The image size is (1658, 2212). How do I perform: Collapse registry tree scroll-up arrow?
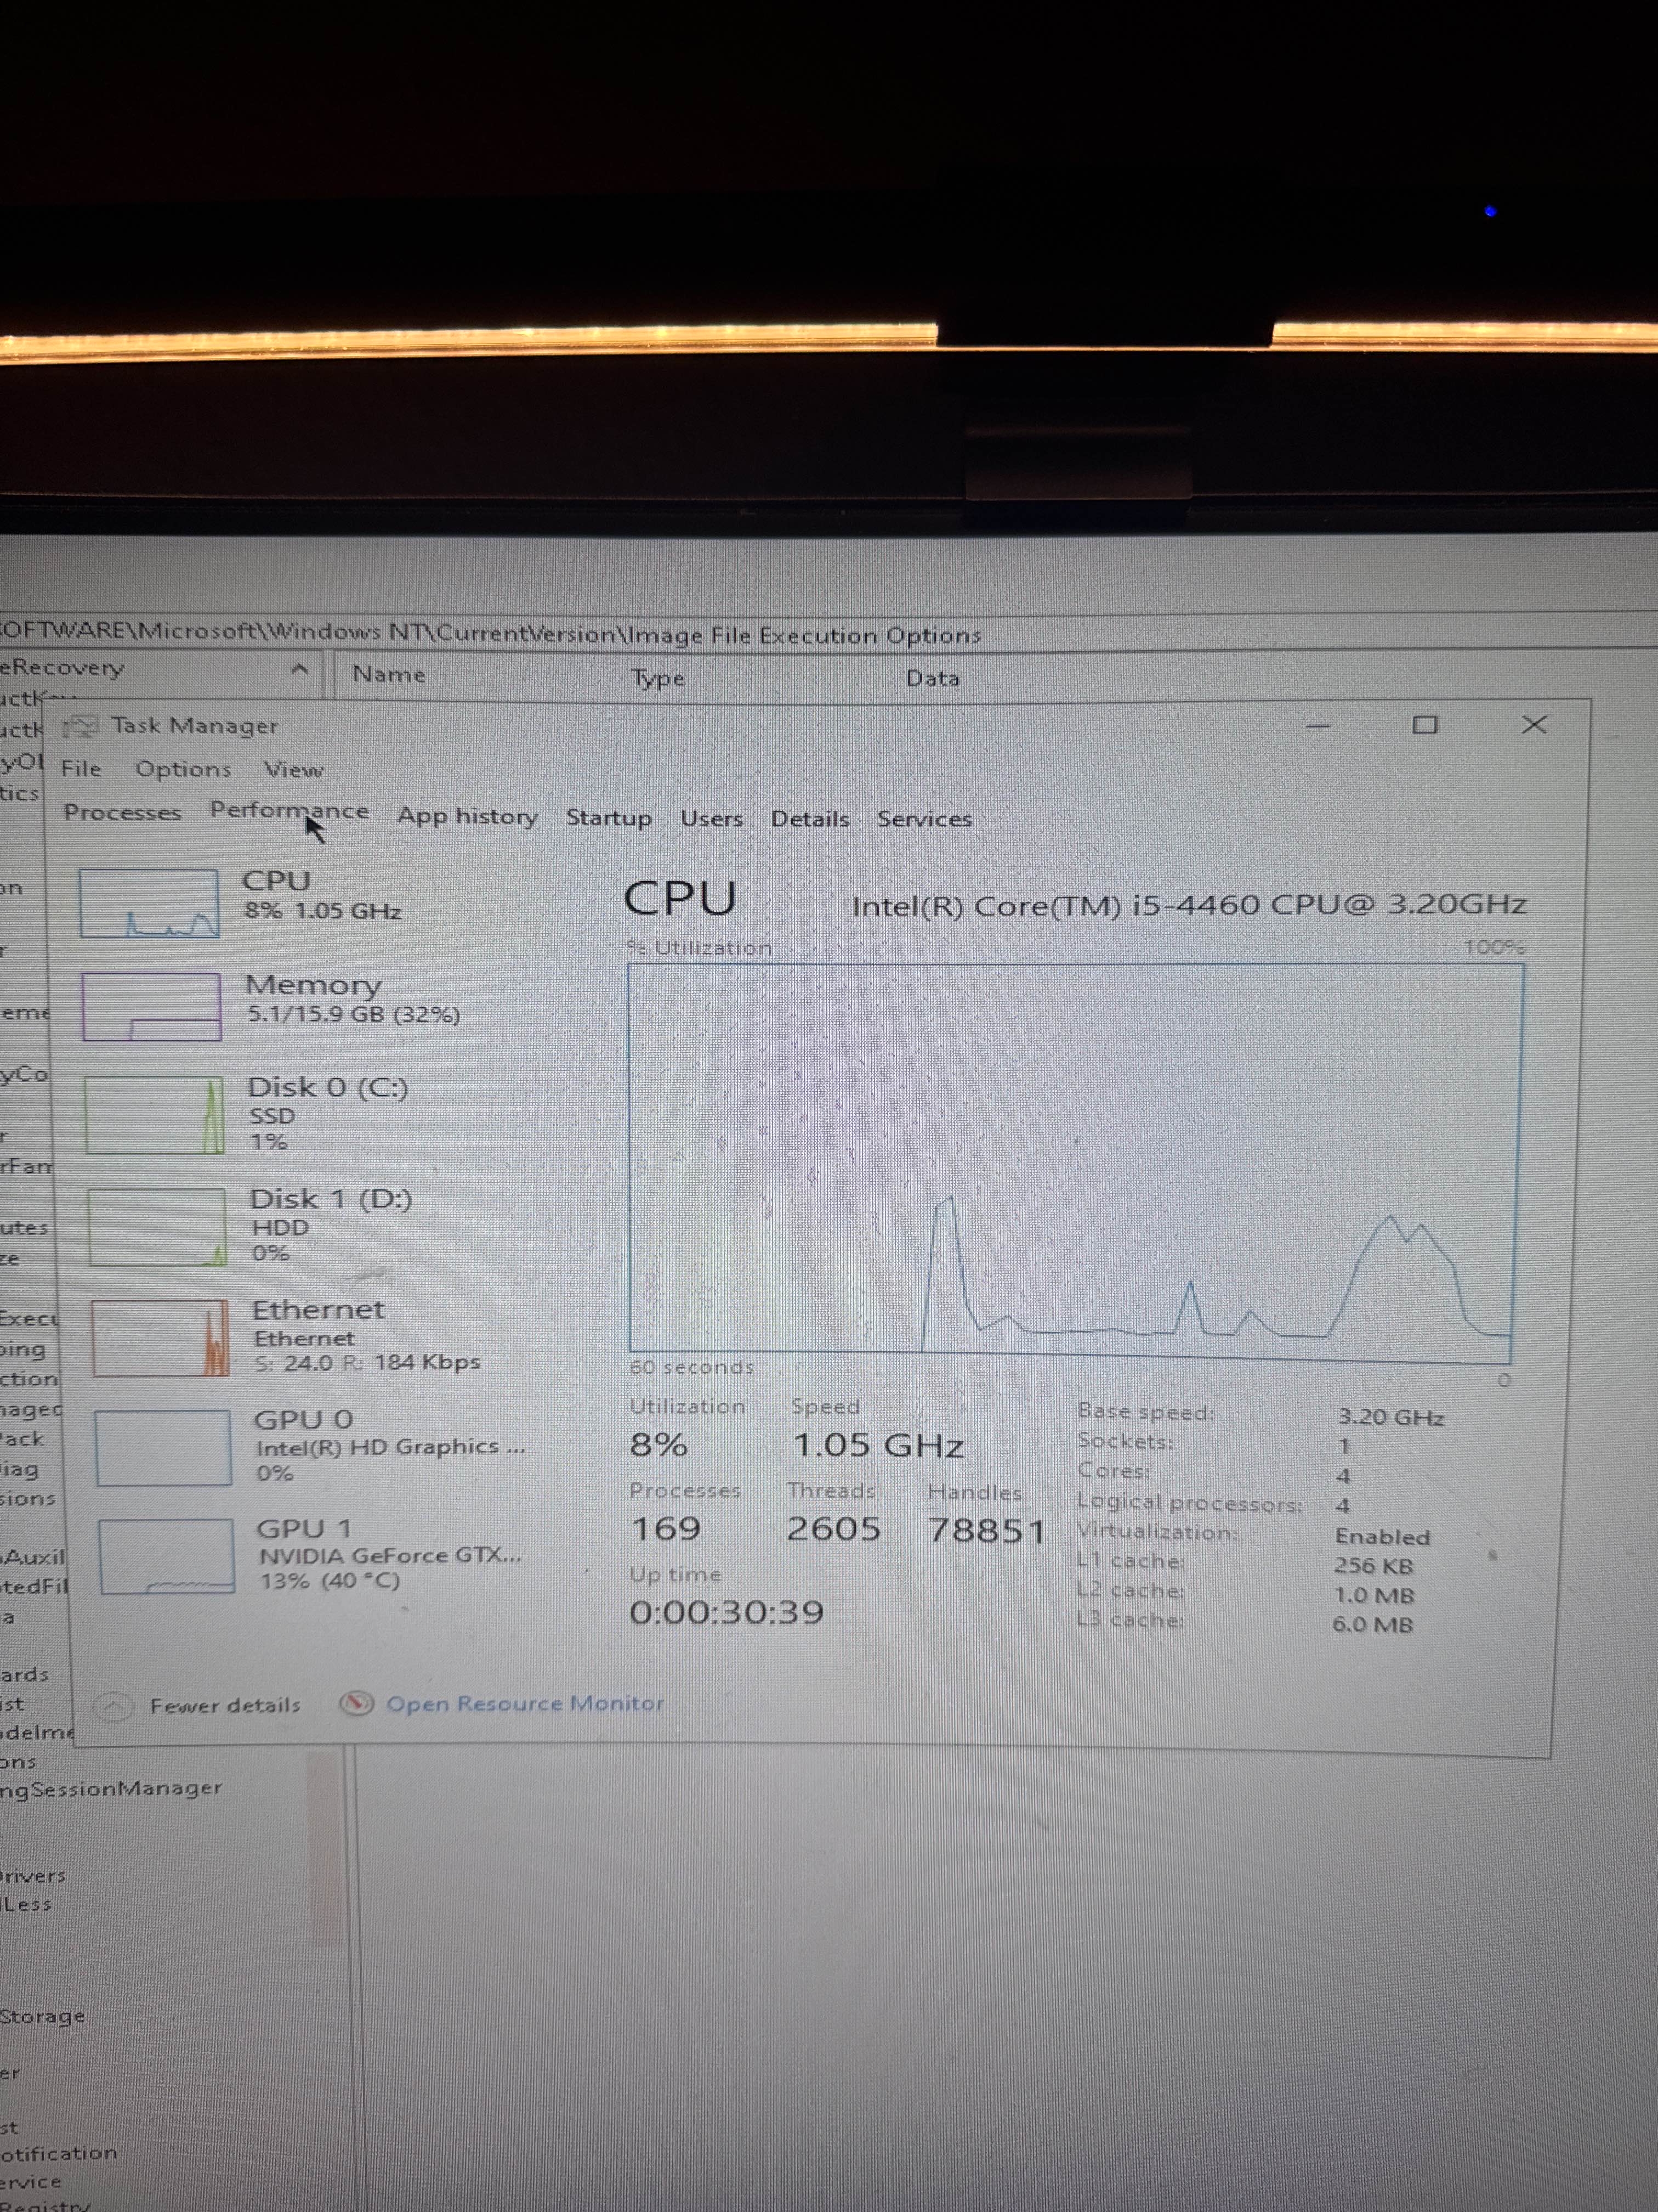coord(299,669)
